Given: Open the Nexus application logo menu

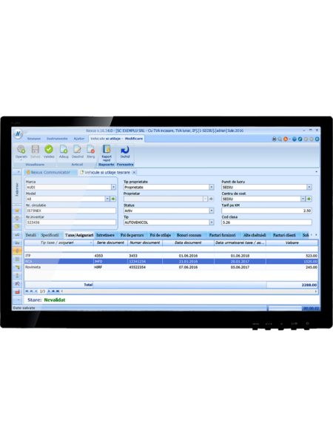Looking at the screenshot, I should point(18,133).
